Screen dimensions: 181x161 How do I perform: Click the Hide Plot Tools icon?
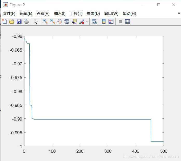coord(120,22)
